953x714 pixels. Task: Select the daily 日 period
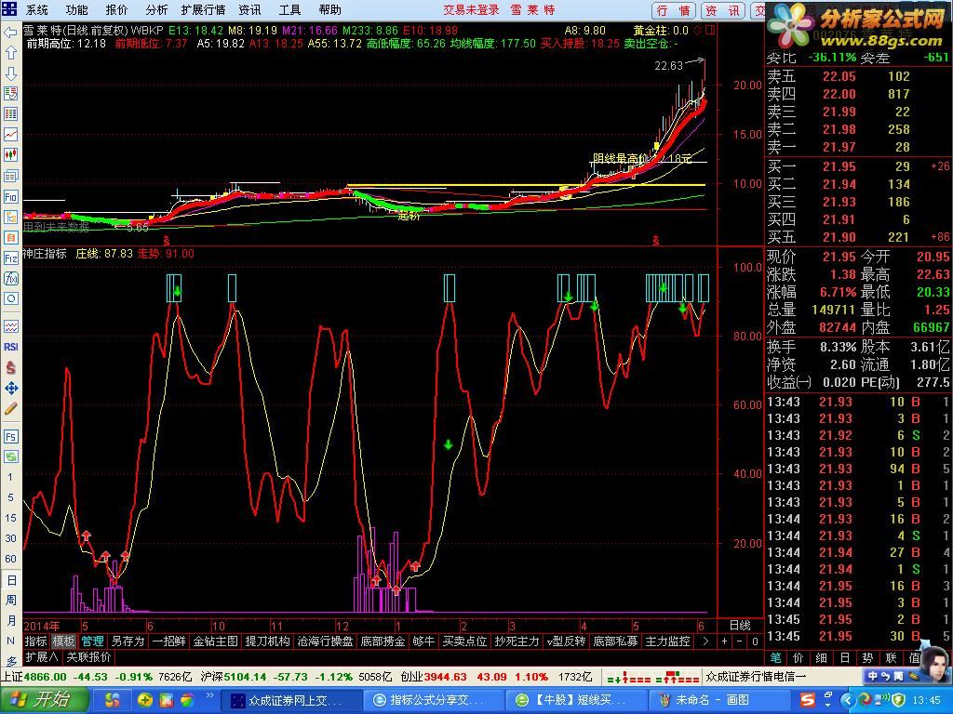point(11,580)
